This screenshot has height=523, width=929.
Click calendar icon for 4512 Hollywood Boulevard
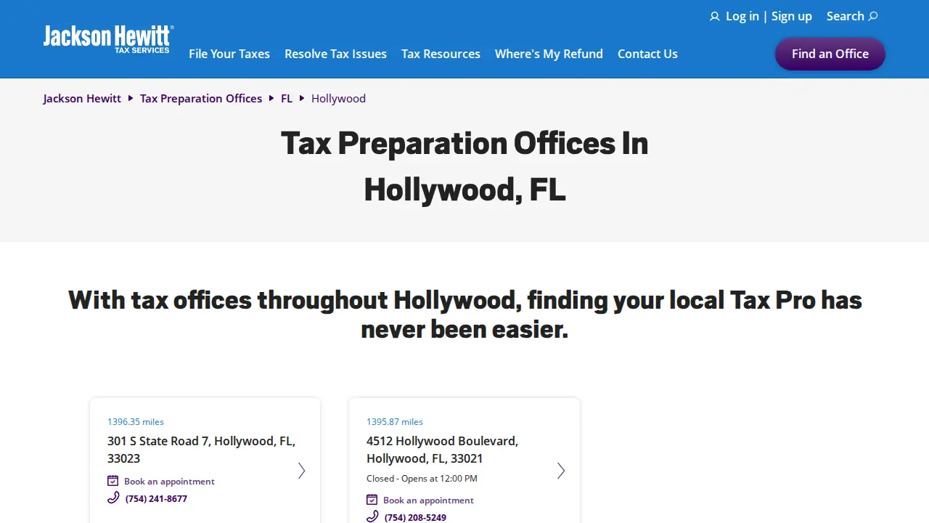[x=372, y=500]
